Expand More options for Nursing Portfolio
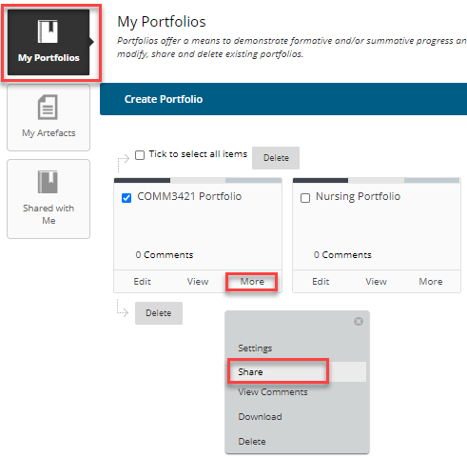Viewport: 467px width, 458px height. [x=431, y=282]
